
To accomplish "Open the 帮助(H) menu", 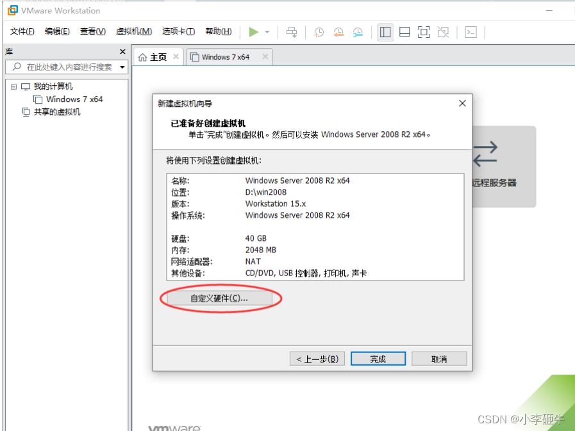I will pyautogui.click(x=219, y=31).
